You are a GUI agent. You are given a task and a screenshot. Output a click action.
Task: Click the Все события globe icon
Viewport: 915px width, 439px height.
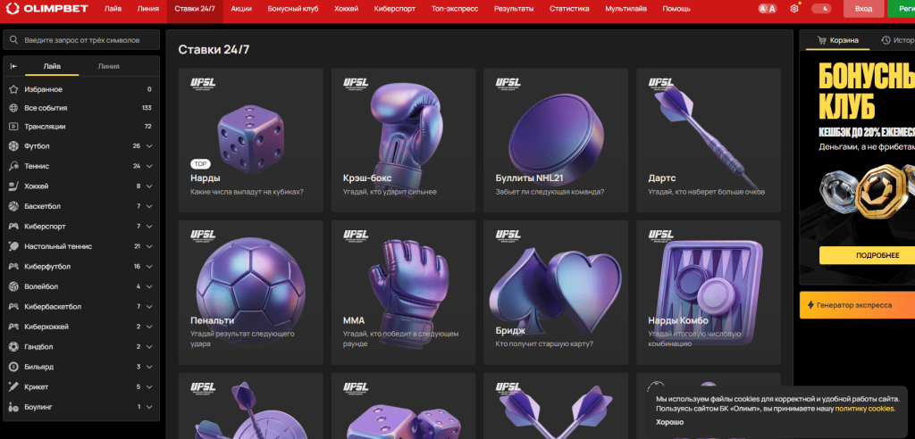coord(14,108)
